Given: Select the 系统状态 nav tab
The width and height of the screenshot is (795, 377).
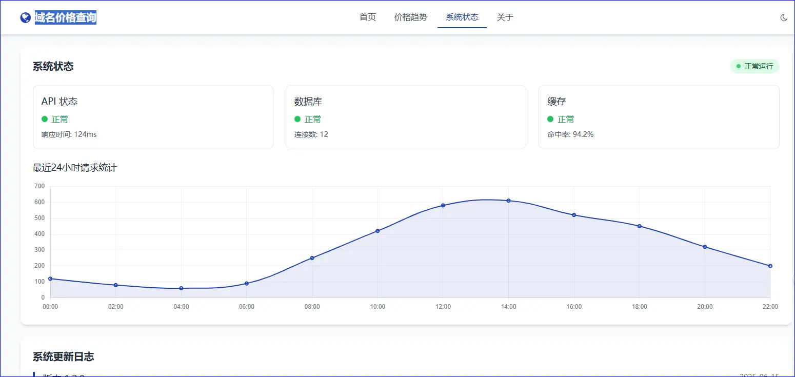Looking at the screenshot, I should 462,17.
